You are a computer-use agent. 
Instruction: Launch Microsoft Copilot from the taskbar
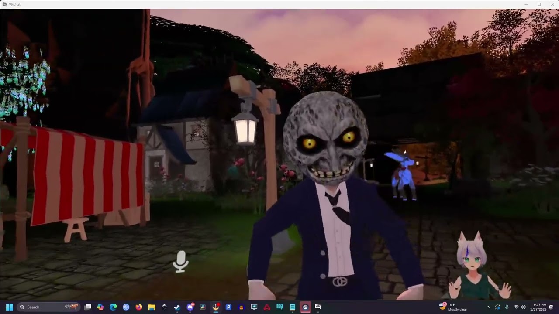tap(100, 307)
